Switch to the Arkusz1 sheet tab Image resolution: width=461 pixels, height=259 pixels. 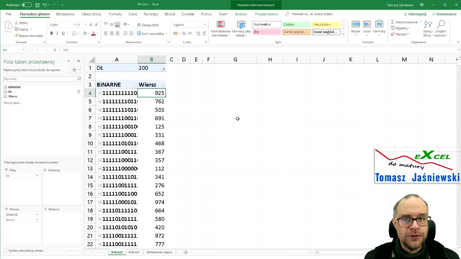click(134, 252)
